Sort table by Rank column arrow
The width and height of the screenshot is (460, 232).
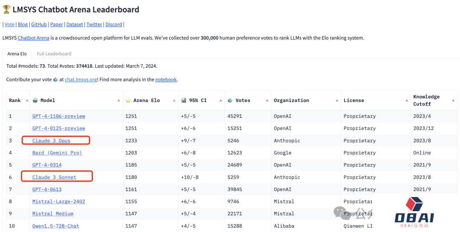click(x=27, y=100)
